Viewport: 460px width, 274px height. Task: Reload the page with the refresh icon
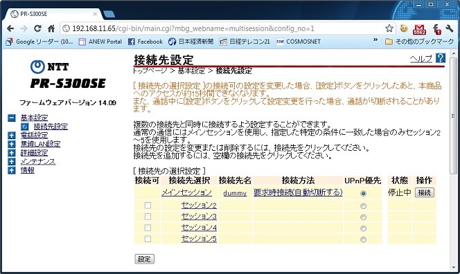click(37, 28)
